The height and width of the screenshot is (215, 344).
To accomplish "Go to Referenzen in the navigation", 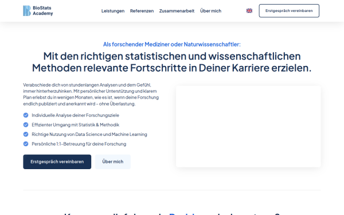I will pos(142,11).
